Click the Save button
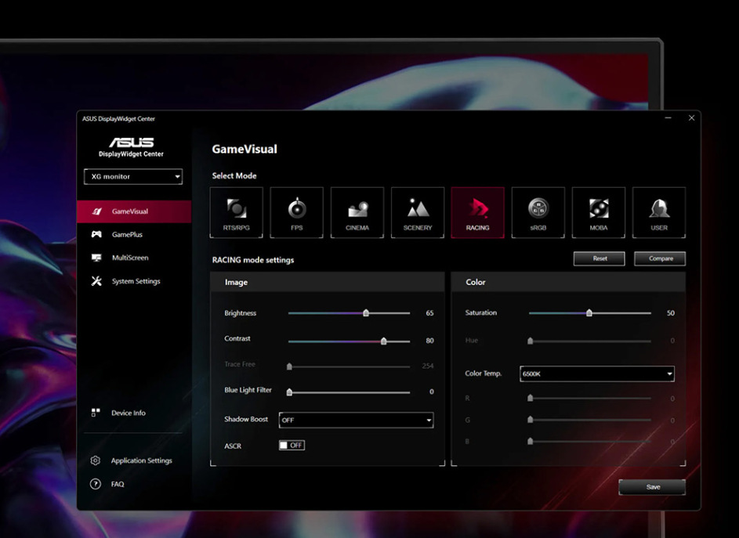Viewport: 739px width, 538px height. pyautogui.click(x=652, y=487)
